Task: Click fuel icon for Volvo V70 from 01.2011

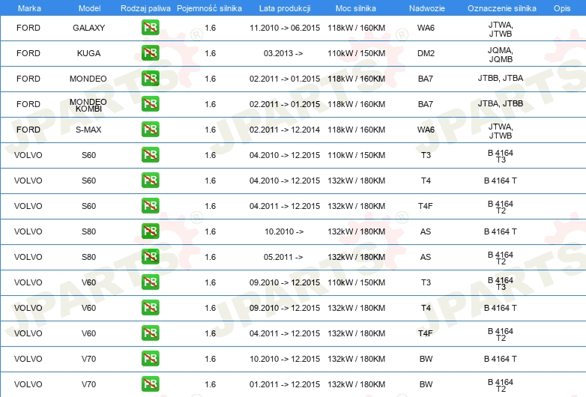Action: click(150, 384)
